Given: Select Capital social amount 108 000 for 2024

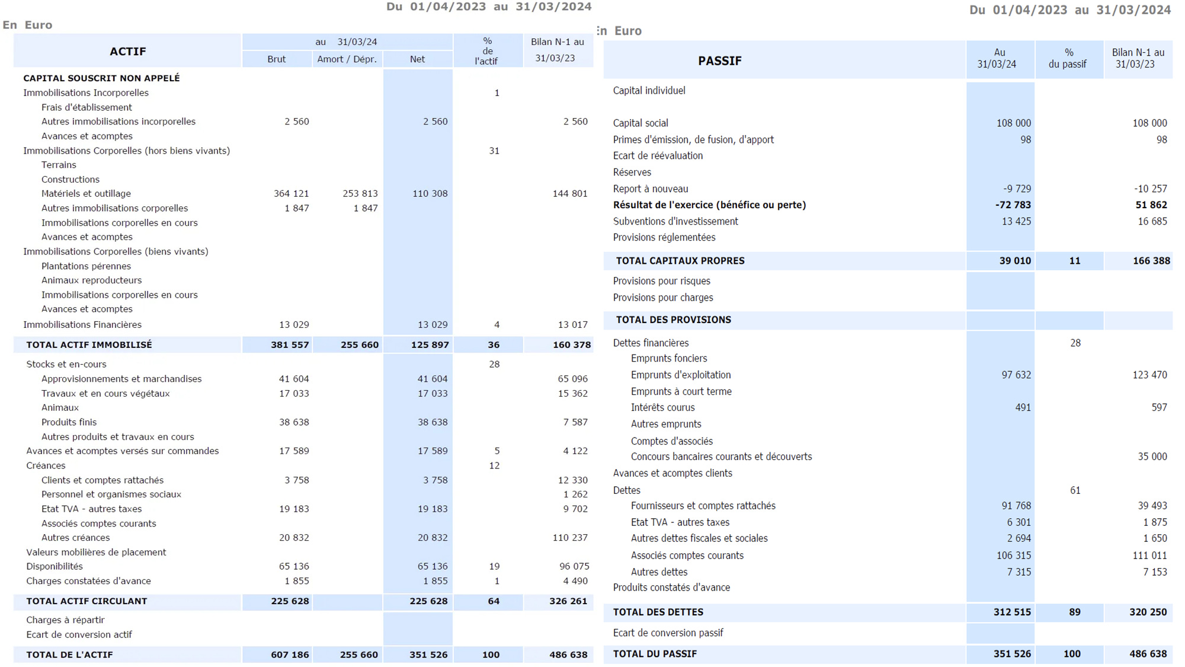Looking at the screenshot, I should 1013,123.
